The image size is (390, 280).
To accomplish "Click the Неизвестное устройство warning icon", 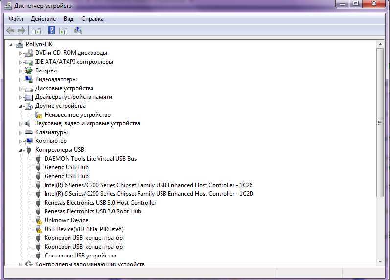I will coord(38,115).
